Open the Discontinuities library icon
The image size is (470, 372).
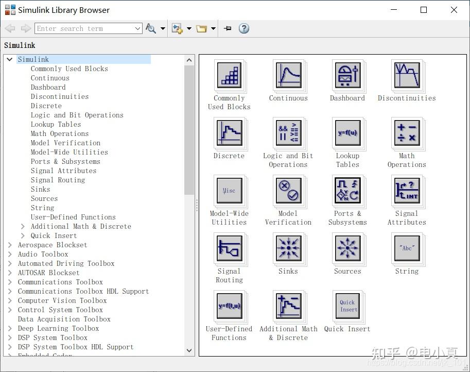(407, 75)
